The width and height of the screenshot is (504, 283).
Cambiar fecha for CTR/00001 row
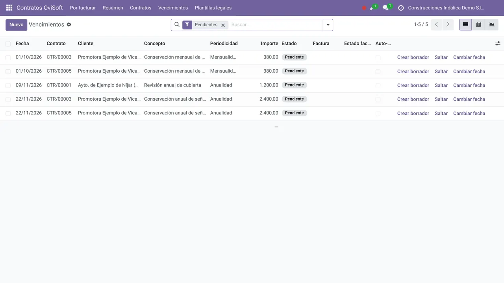(469, 85)
